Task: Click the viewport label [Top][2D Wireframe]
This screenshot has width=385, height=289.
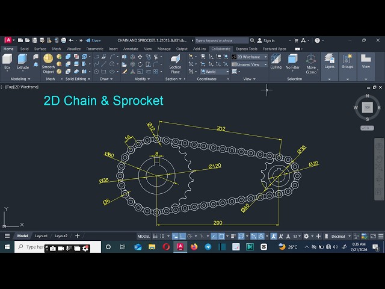Action: pos(20,87)
